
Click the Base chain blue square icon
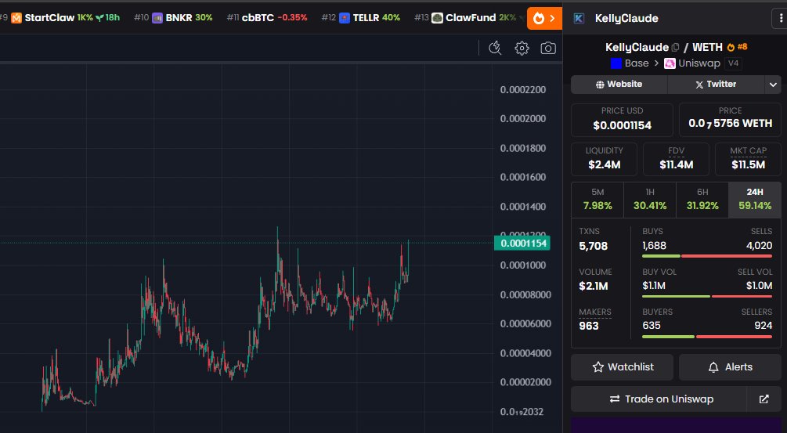click(x=616, y=63)
